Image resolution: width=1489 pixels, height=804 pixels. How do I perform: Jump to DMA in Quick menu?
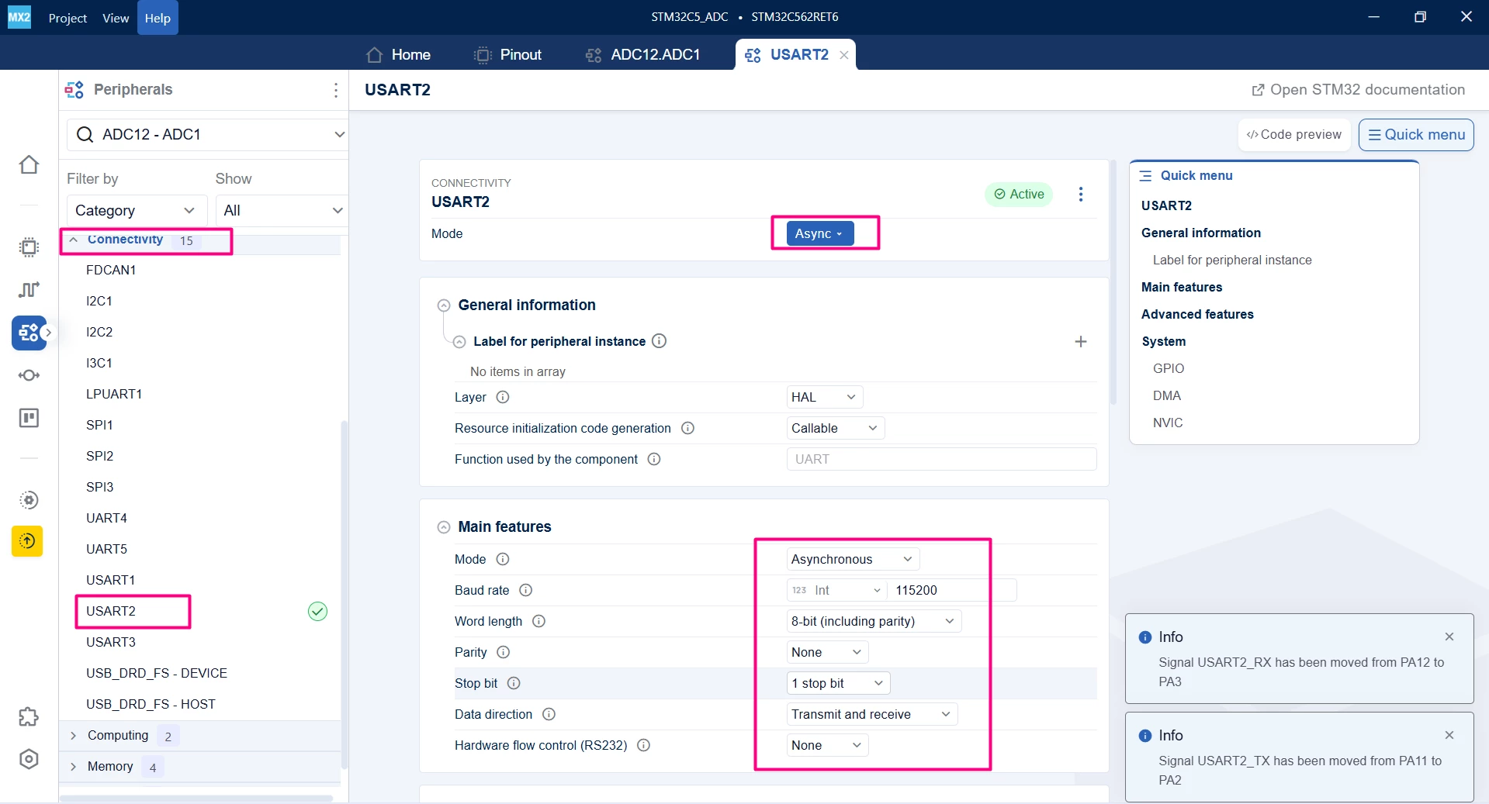pyautogui.click(x=1167, y=395)
